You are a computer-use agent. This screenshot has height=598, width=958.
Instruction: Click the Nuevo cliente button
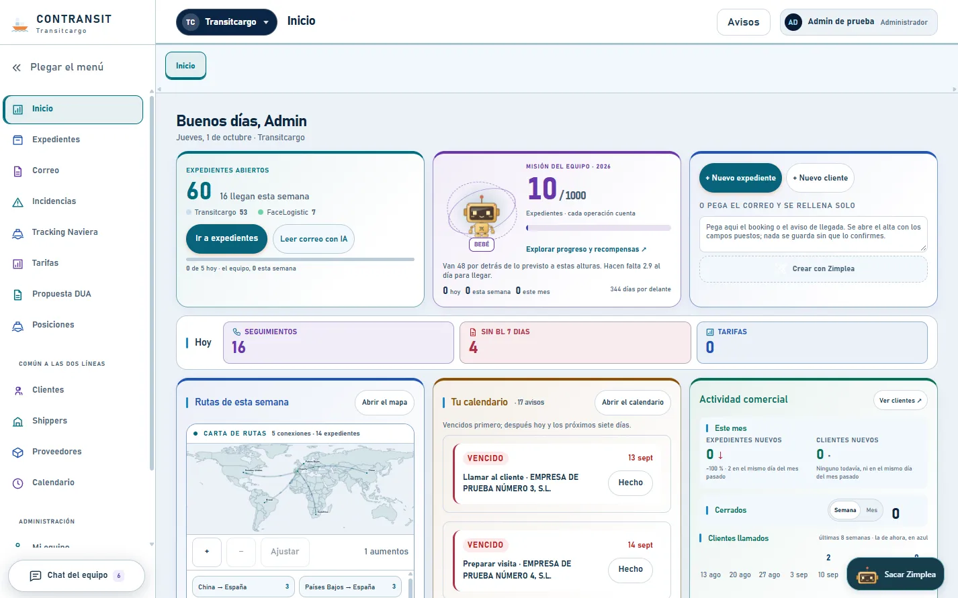click(x=820, y=178)
